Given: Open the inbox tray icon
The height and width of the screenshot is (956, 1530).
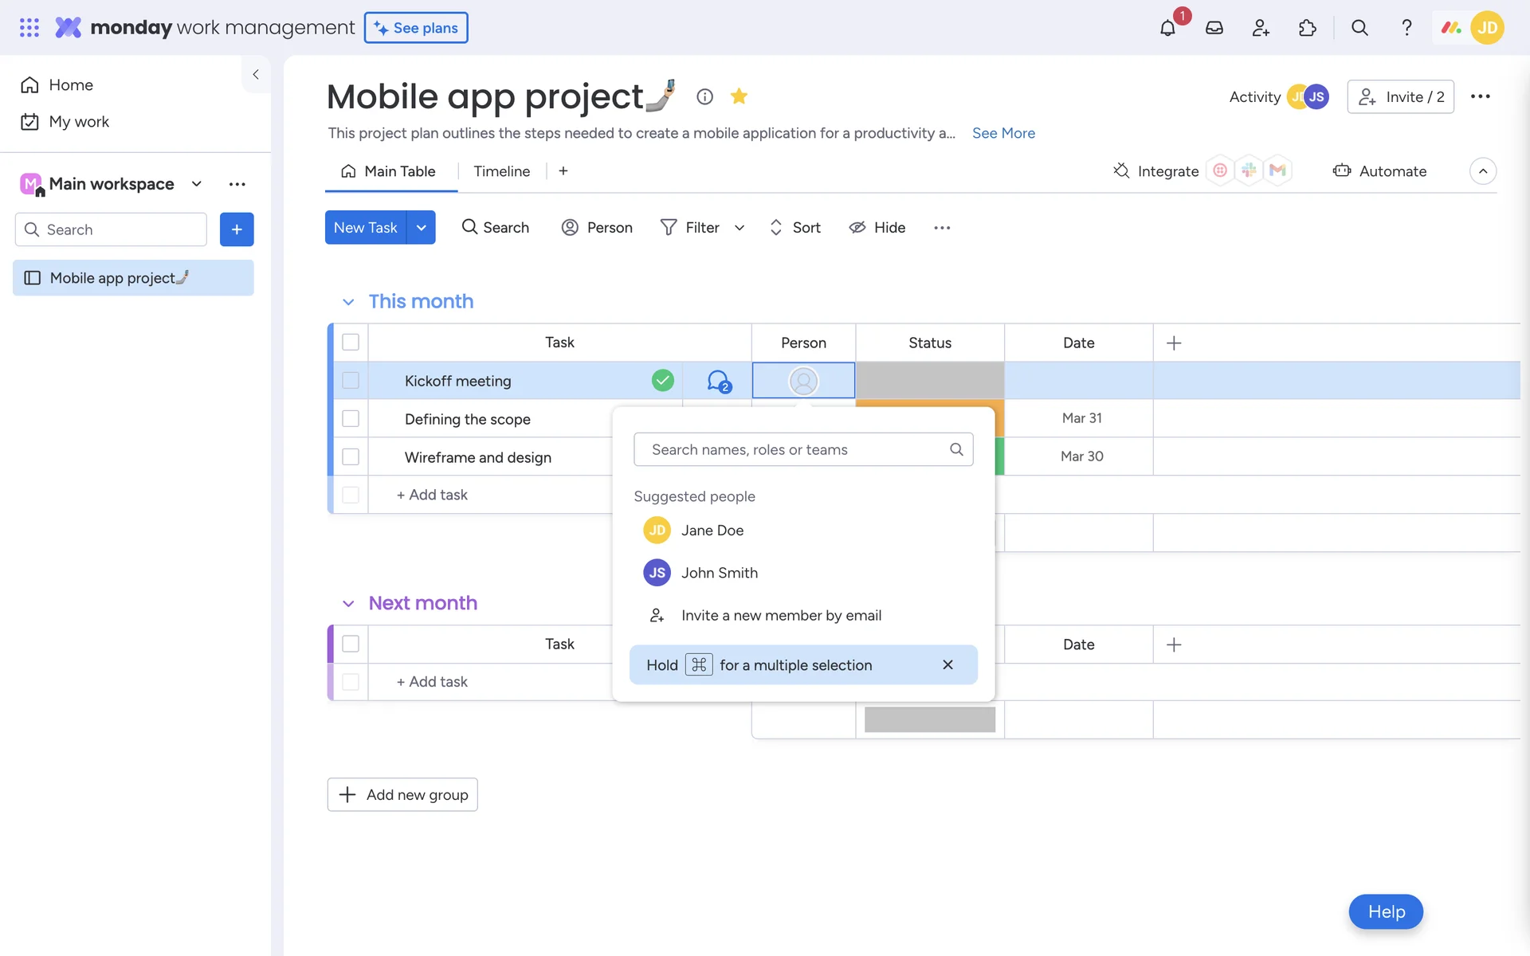Looking at the screenshot, I should coord(1214,28).
